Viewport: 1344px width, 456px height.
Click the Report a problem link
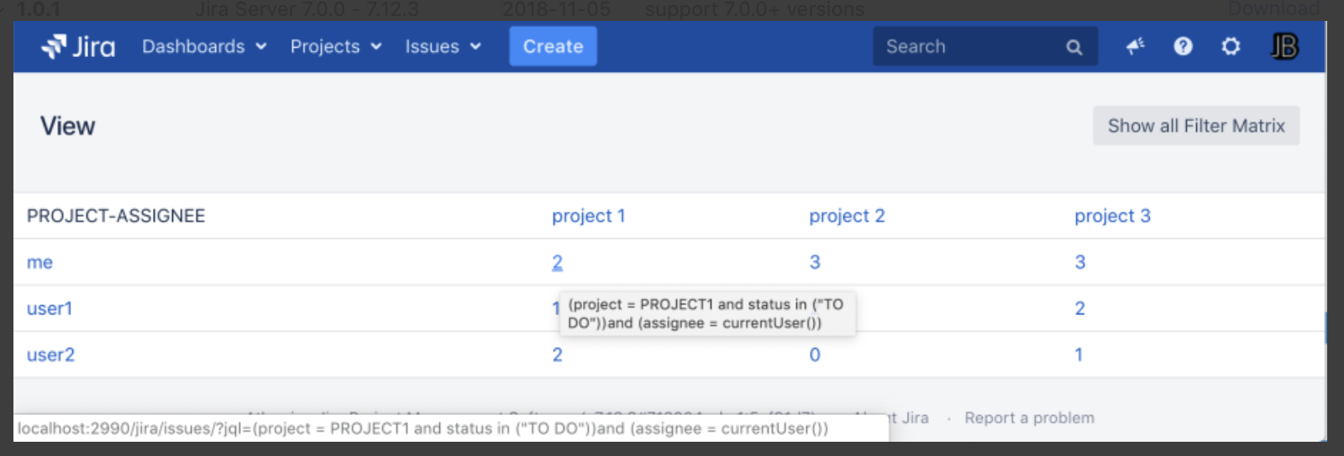tap(1029, 417)
